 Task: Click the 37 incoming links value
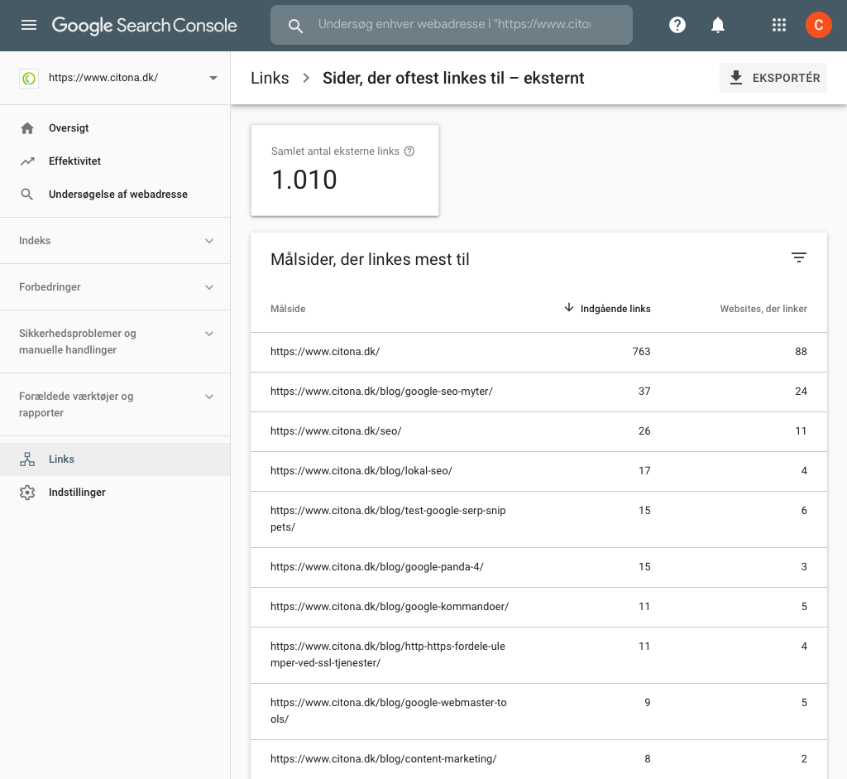tap(644, 392)
